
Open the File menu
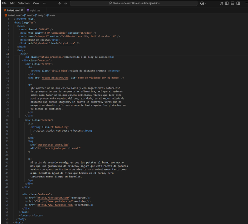[4, 3]
